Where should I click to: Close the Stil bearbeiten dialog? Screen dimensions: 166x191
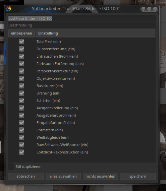(x=155, y=9)
